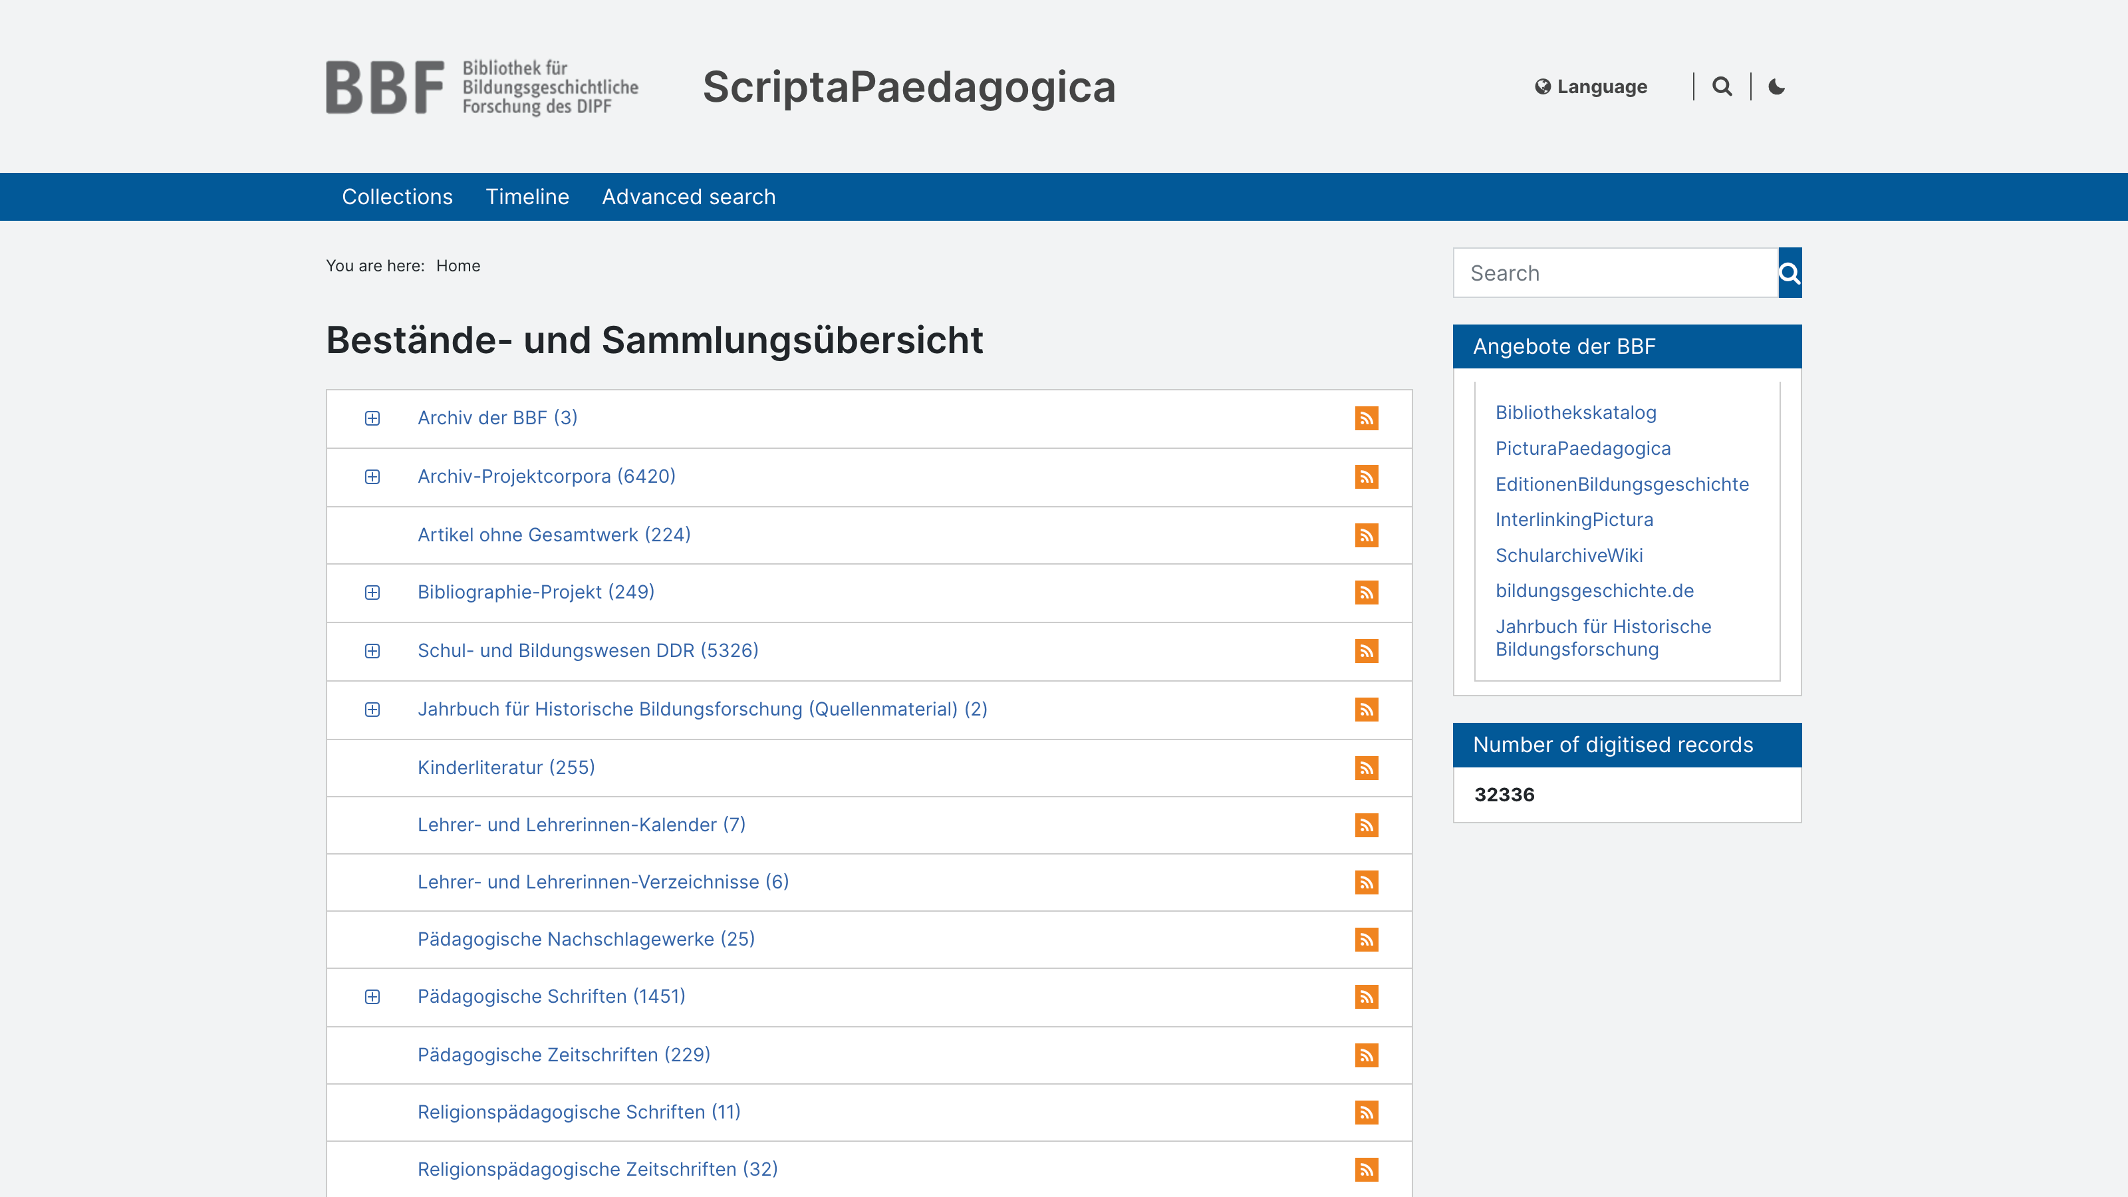Open the Advanced search page
Viewport: 2128px width, 1197px height.
688,197
